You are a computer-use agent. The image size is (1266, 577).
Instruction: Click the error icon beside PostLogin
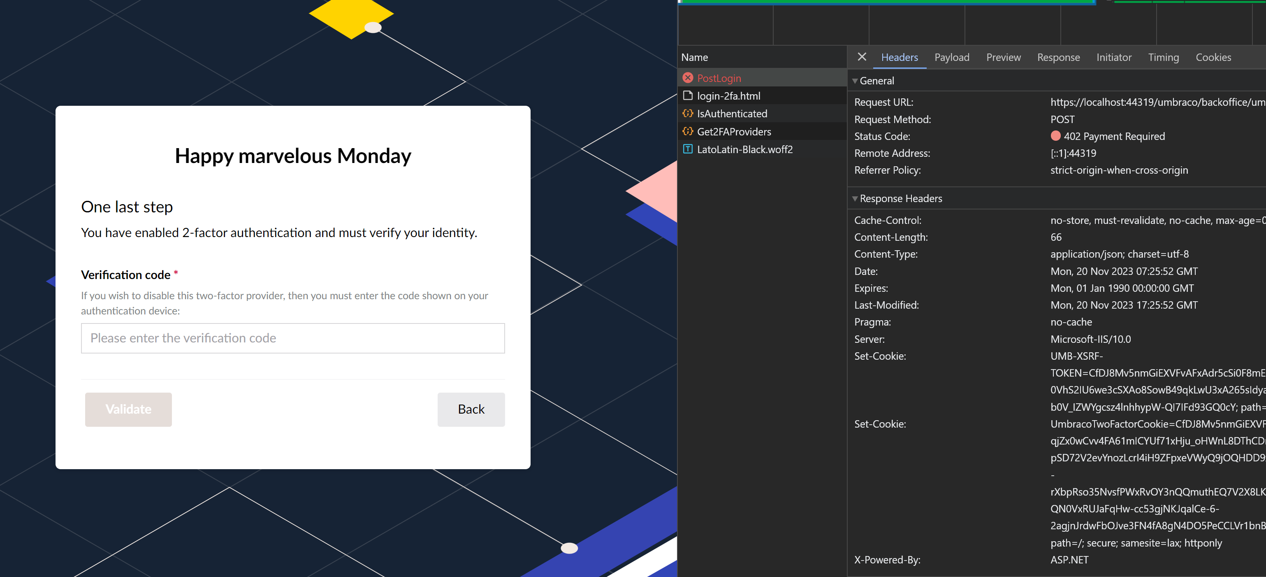(x=688, y=78)
